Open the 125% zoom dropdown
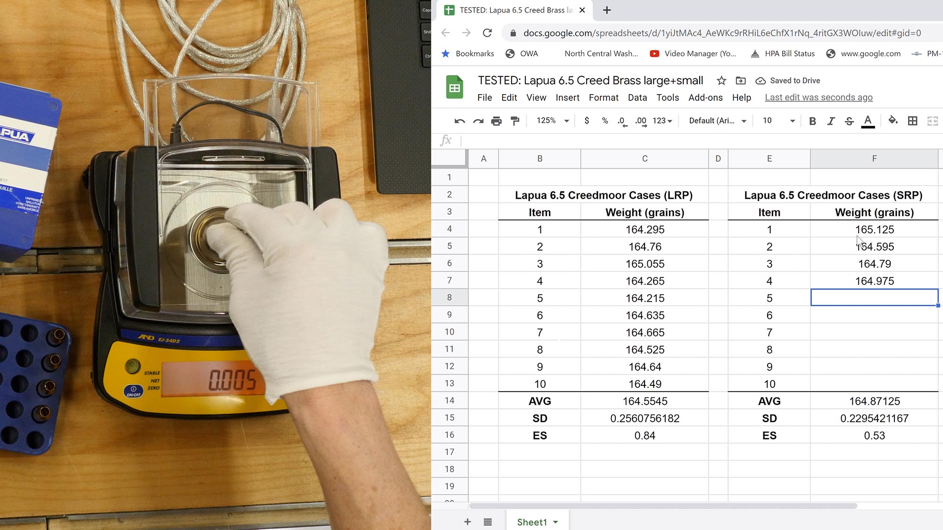Viewport: 943px width, 530px height. [552, 121]
